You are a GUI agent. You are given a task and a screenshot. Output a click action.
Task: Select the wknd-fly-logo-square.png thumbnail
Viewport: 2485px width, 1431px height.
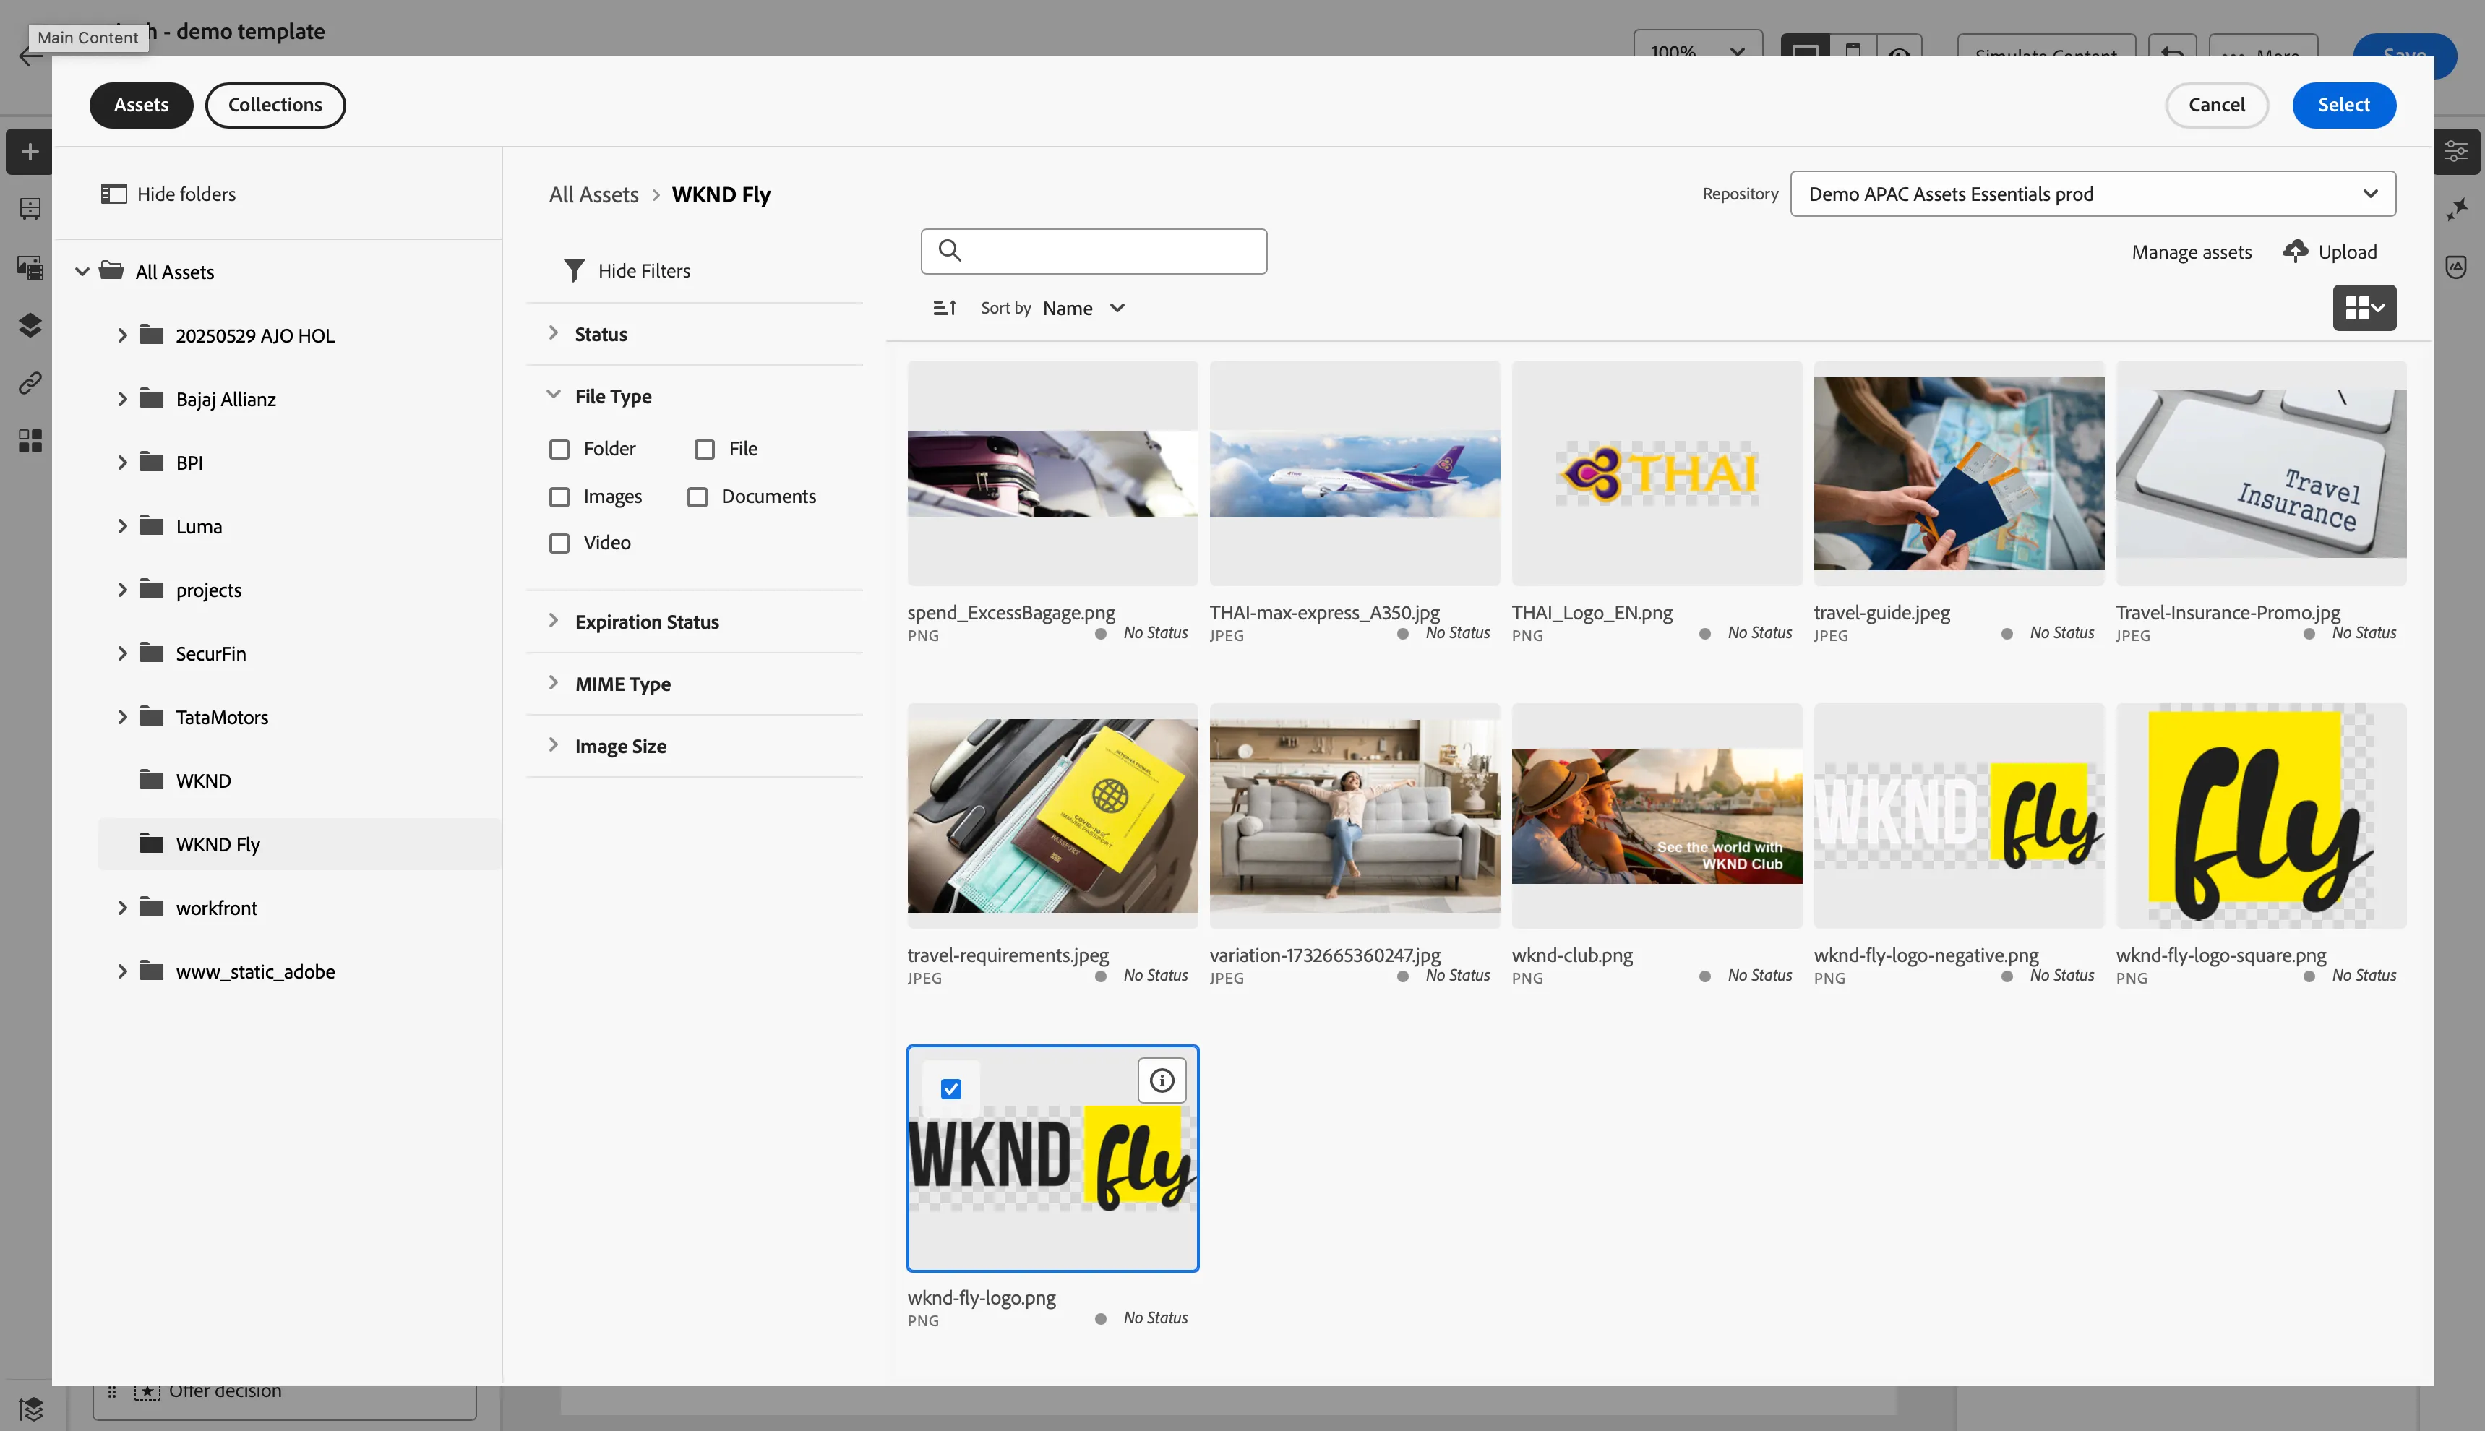(x=2261, y=815)
